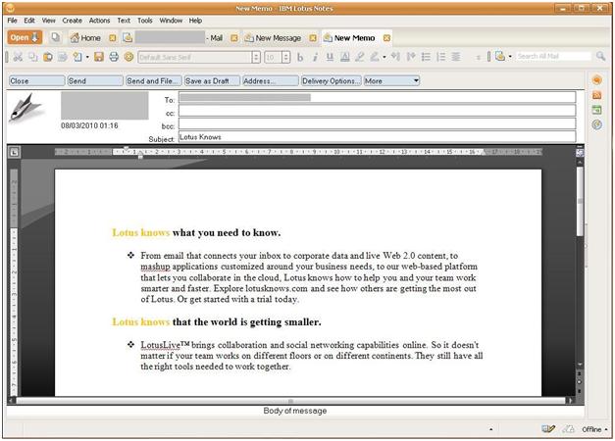
Task: Expand the pencil color dropdown arrow
Action: pyautogui.click(x=384, y=57)
